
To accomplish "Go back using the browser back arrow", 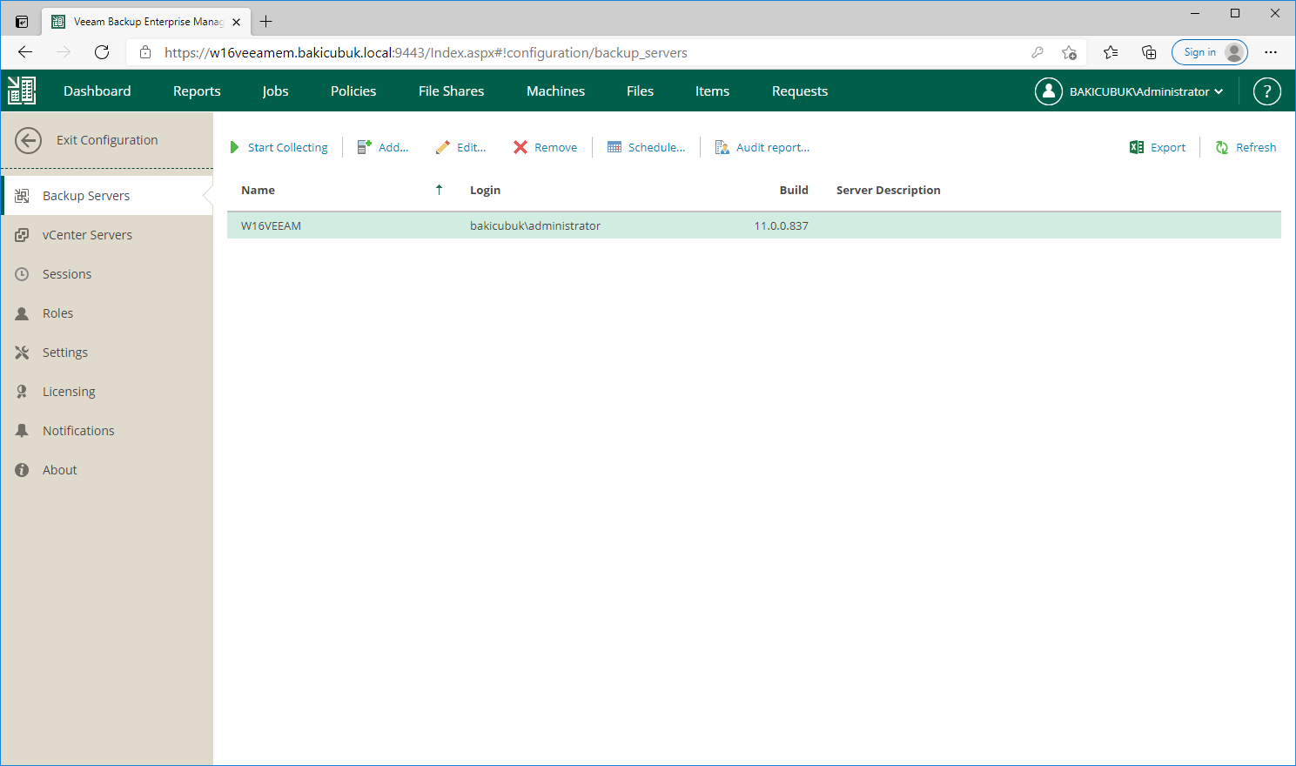I will [x=25, y=52].
